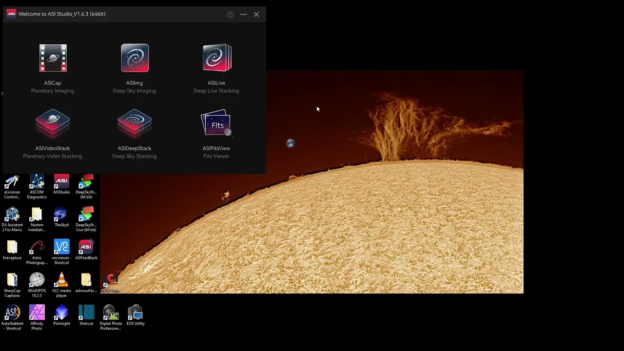Select WinJUPOS 10.3.5 desktop icon
The width and height of the screenshot is (624, 351).
(x=37, y=285)
